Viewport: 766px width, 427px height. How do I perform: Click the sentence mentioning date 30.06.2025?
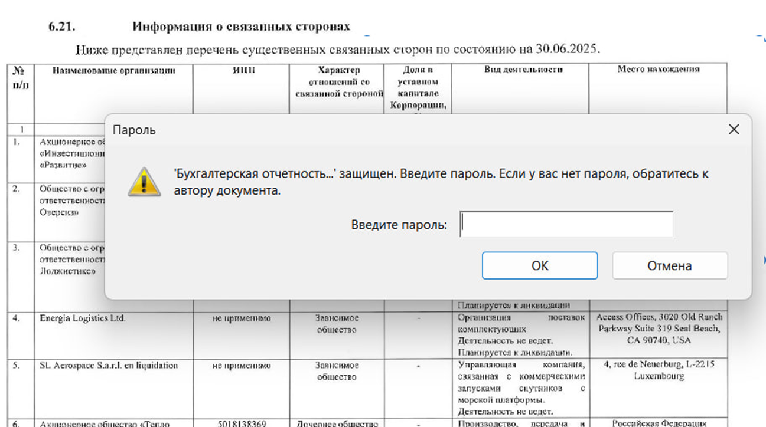[x=337, y=49]
